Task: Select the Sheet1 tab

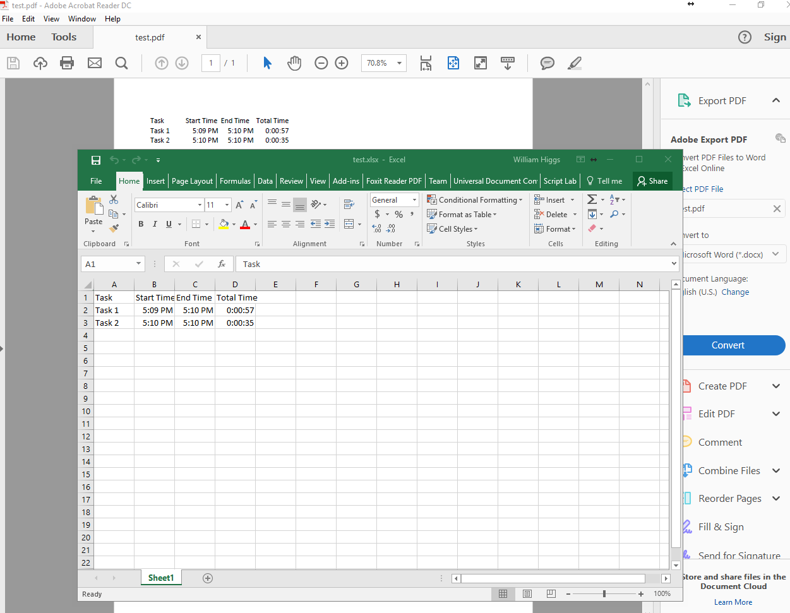Action: coord(161,578)
